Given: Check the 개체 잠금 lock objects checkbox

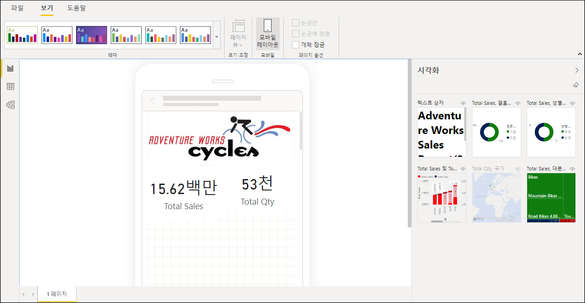Looking at the screenshot, I should click(x=296, y=45).
